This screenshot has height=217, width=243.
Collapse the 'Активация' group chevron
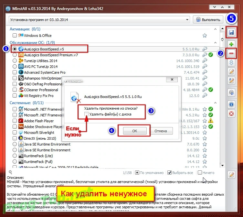[215, 29]
